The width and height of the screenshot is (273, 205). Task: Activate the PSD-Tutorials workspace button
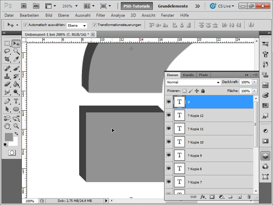(x=137, y=6)
